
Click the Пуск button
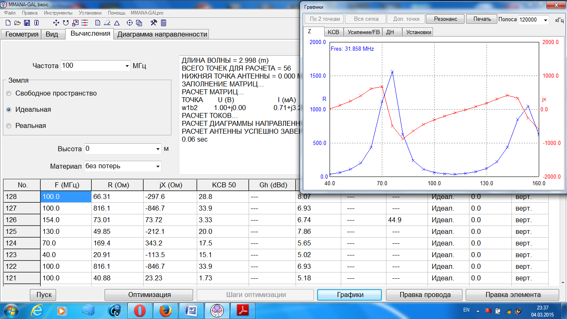pyautogui.click(x=44, y=295)
